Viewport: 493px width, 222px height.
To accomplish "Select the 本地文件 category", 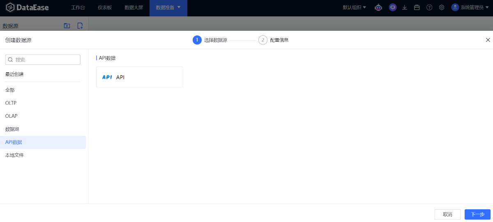I will point(43,156).
